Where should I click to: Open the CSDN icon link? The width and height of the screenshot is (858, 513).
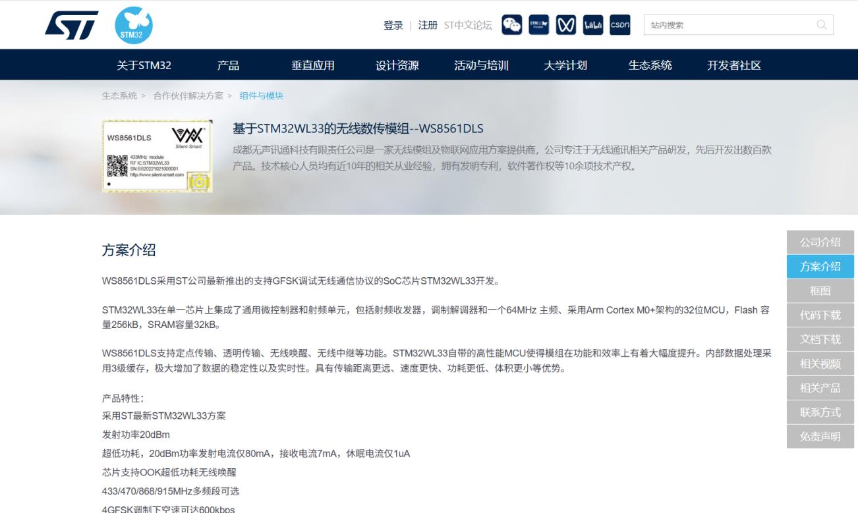click(x=619, y=25)
